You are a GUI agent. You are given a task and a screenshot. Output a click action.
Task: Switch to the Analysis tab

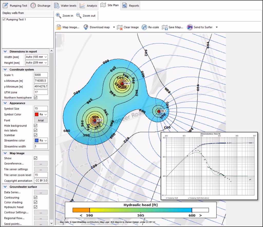89,5
